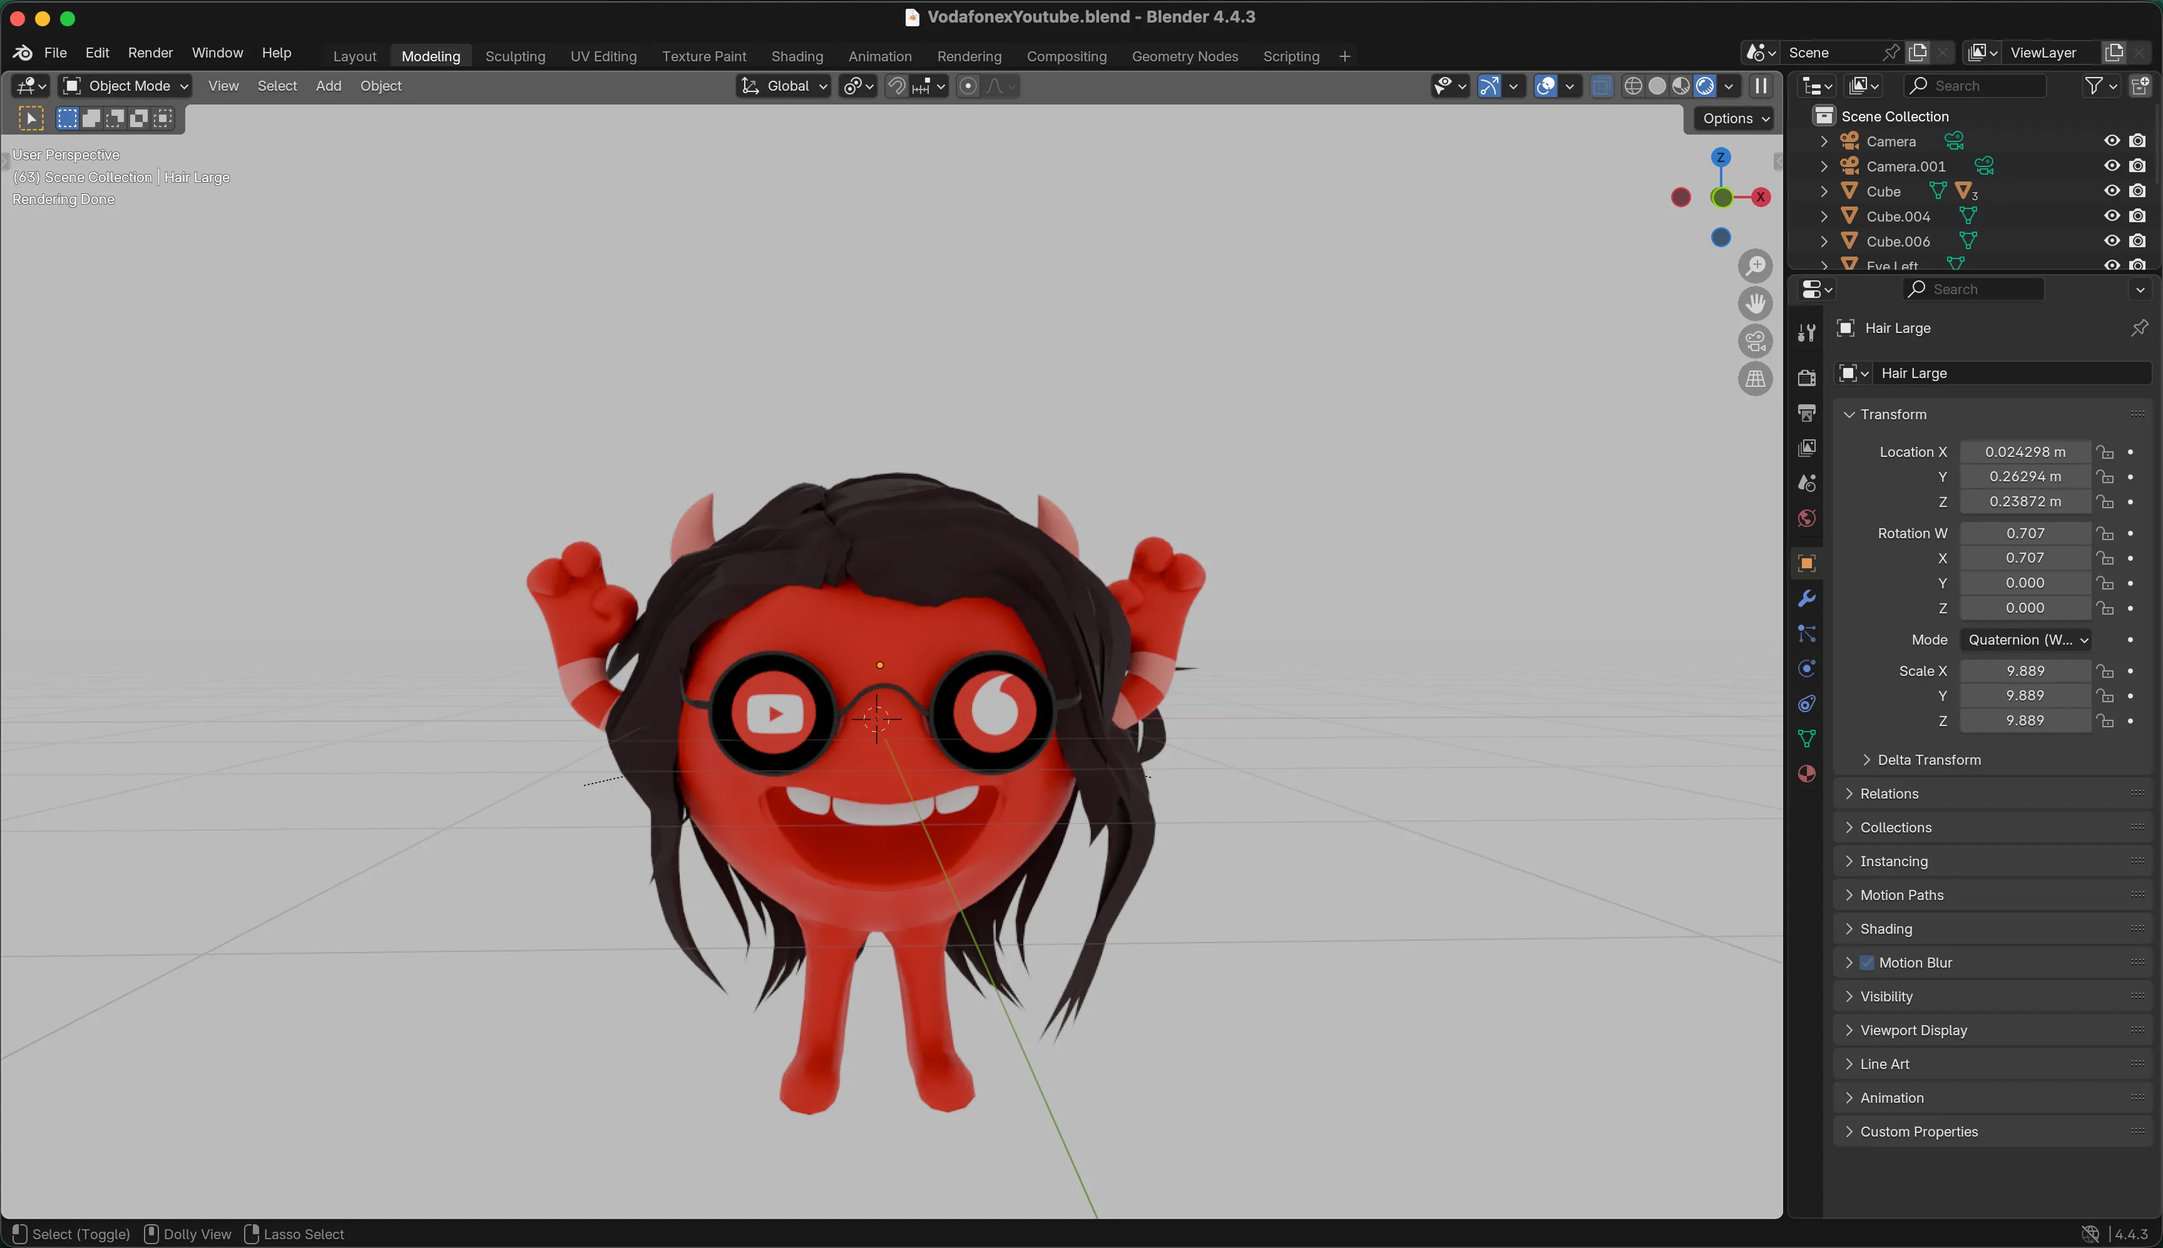
Task: Select solid viewport shading
Action: click(1657, 86)
